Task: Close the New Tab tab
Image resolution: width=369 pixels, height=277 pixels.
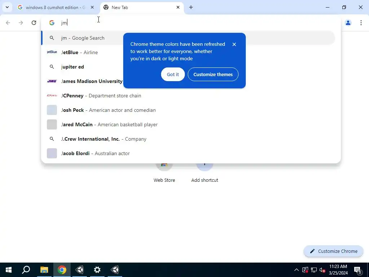Action: click(178, 7)
